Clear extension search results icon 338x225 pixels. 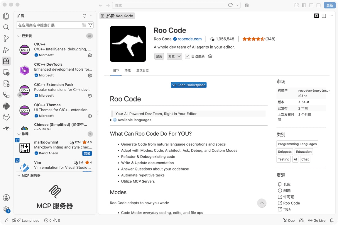coord(84,25)
